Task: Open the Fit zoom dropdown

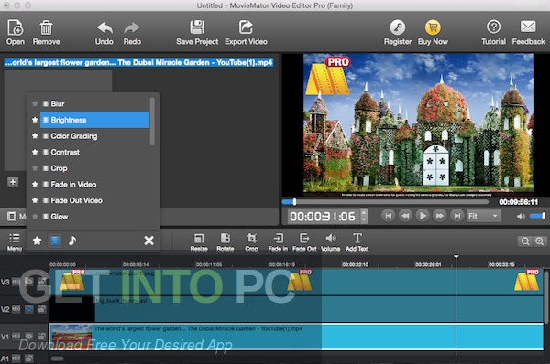Action: point(483,216)
